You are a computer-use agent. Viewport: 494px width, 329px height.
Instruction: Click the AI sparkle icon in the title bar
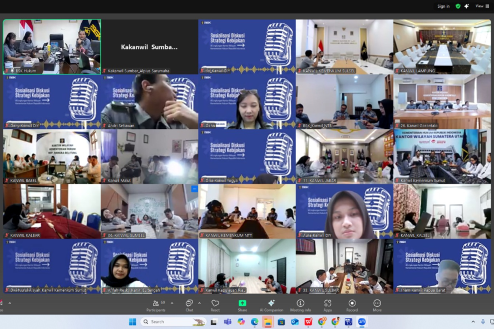click(x=466, y=6)
